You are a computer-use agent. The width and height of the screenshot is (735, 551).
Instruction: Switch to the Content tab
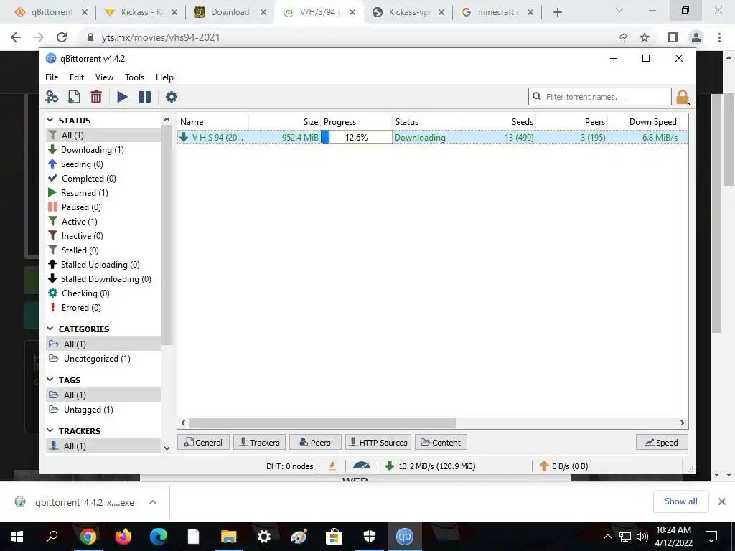pyautogui.click(x=441, y=442)
